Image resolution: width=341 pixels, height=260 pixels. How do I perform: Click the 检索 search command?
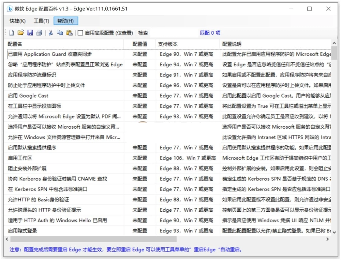[143, 33]
